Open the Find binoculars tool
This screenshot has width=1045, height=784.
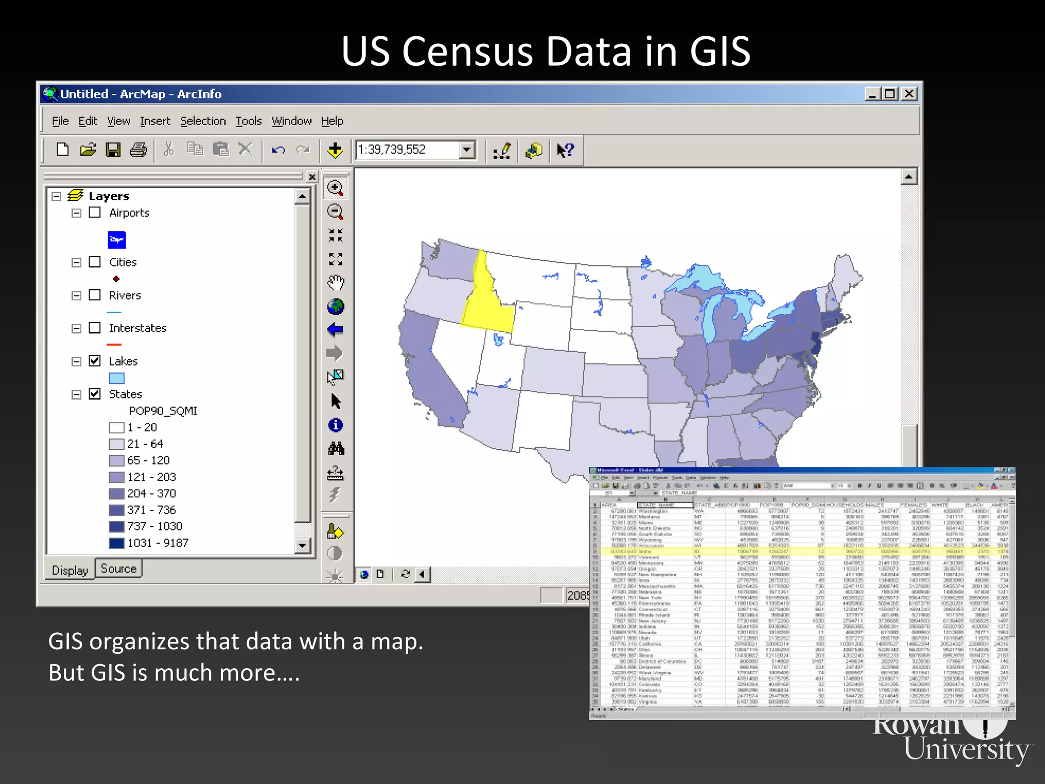coord(335,449)
